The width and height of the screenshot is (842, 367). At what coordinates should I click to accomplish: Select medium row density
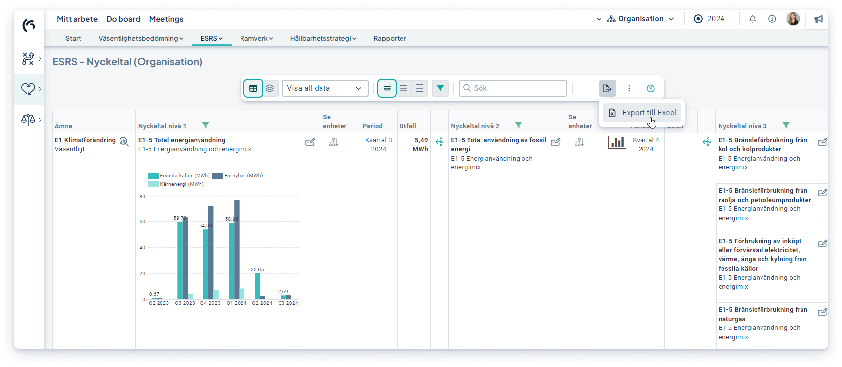[x=403, y=88]
